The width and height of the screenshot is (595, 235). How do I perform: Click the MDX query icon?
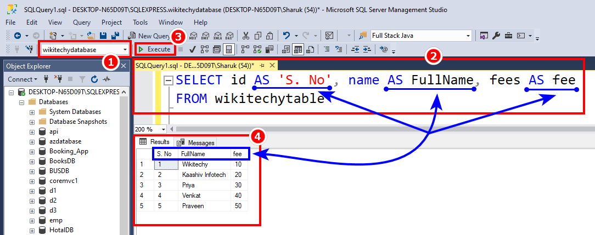click(193, 36)
